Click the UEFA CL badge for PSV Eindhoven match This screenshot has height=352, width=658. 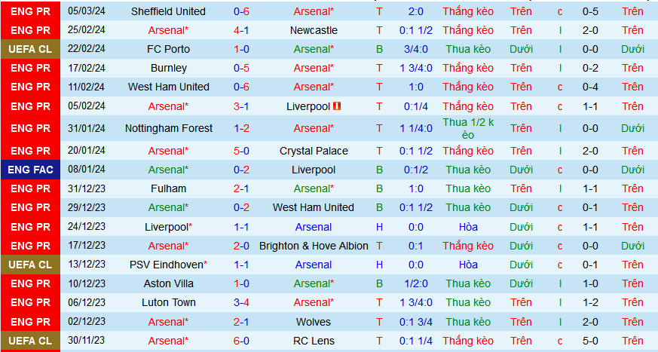click(32, 265)
